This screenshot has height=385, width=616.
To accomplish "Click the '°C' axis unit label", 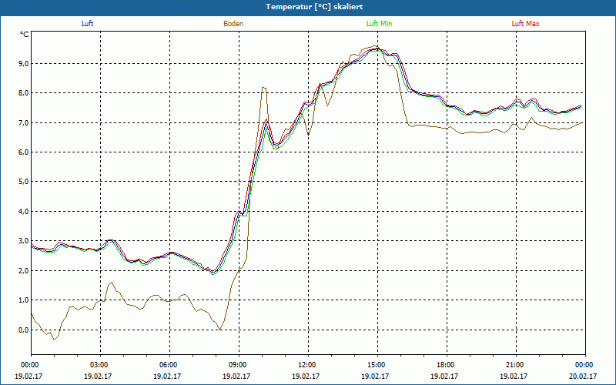I will [25, 35].
